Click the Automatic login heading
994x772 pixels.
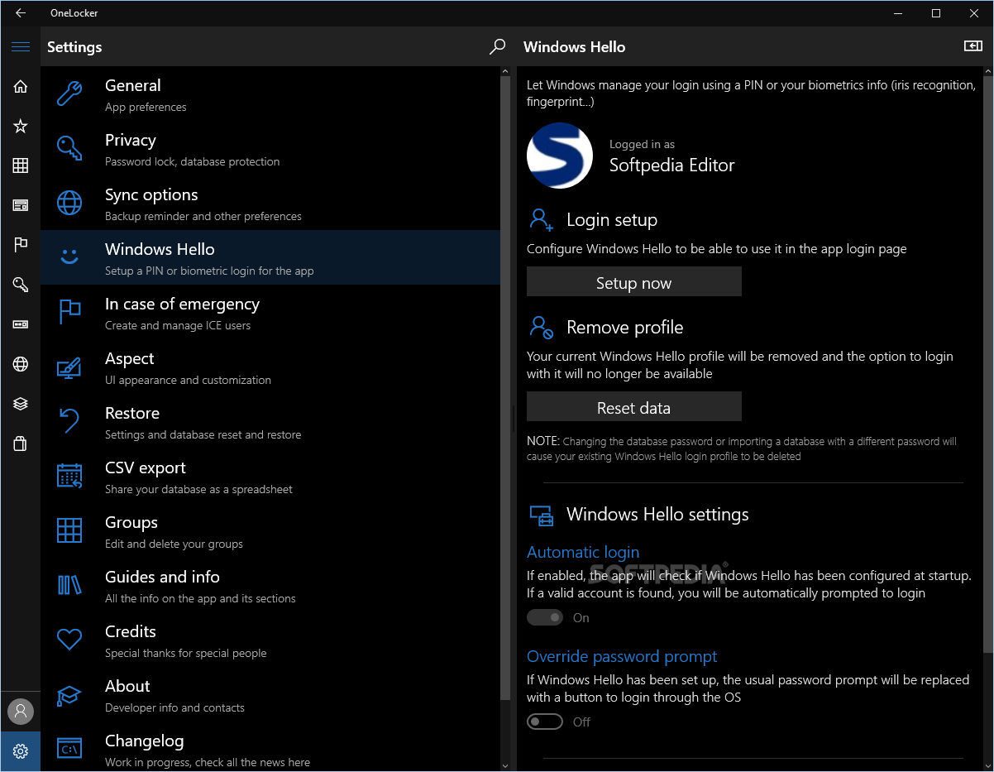(583, 552)
